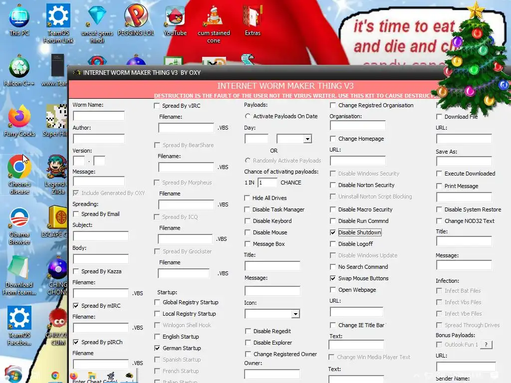This screenshot has height=383, width=511.
Task: Enable Spread By Email checkbox
Action: pyautogui.click(x=76, y=214)
